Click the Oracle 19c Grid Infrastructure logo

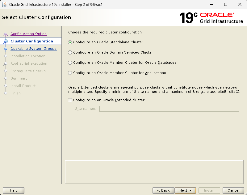click(x=211, y=18)
